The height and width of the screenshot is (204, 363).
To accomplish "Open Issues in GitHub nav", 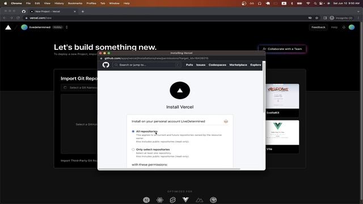I will tap(201, 65).
